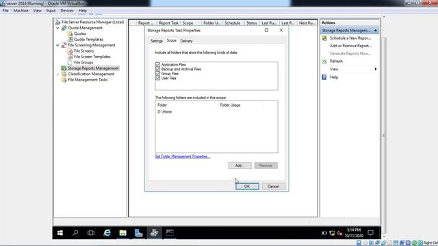Launch Internet Explorer from taskbar
Viewport: 438px width, 246px height.
[x=107, y=233]
